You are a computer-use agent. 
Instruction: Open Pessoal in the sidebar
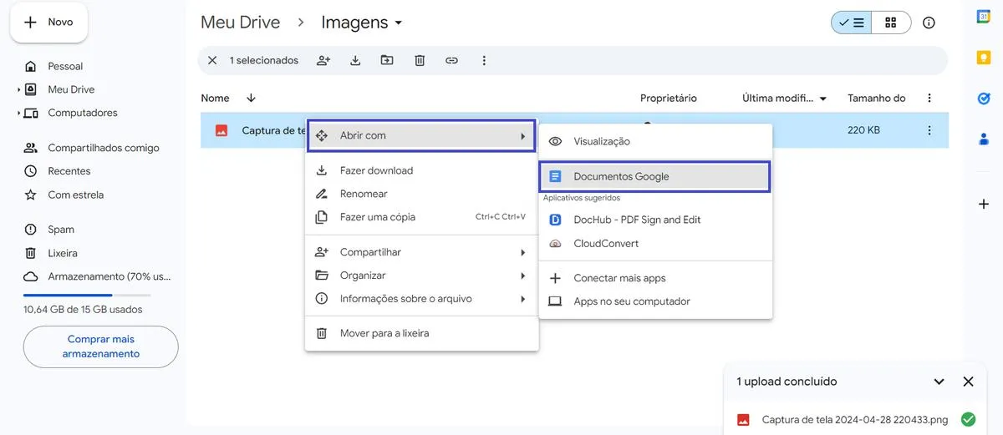click(65, 66)
